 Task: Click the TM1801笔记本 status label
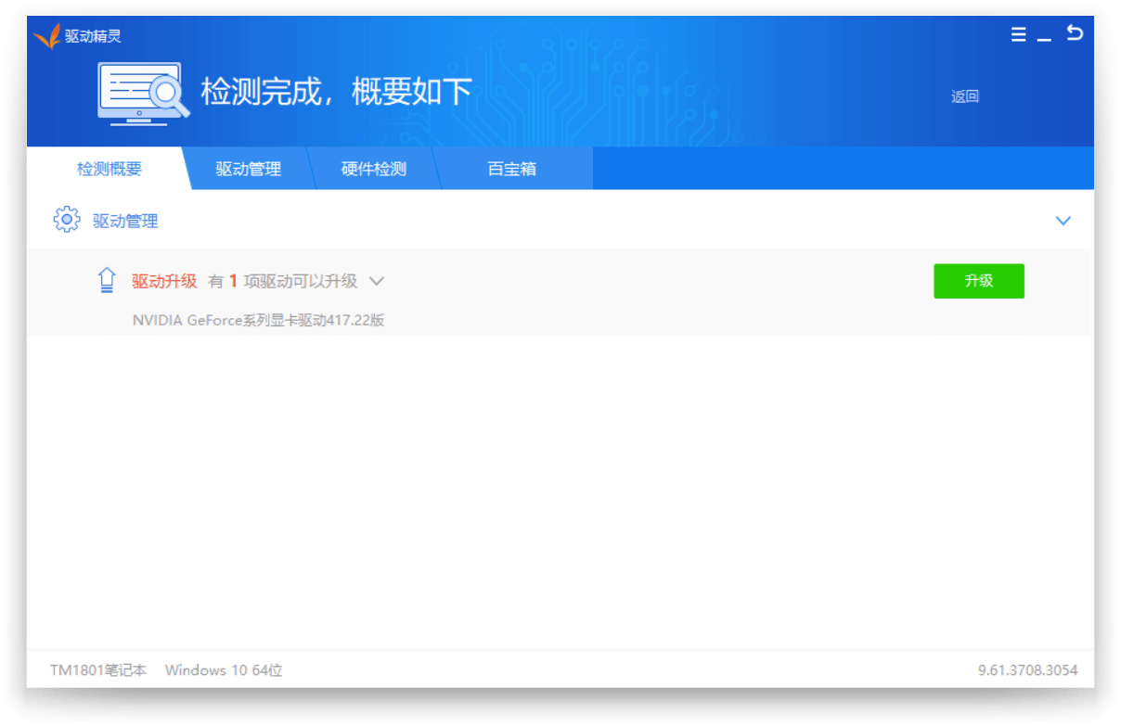(x=97, y=670)
